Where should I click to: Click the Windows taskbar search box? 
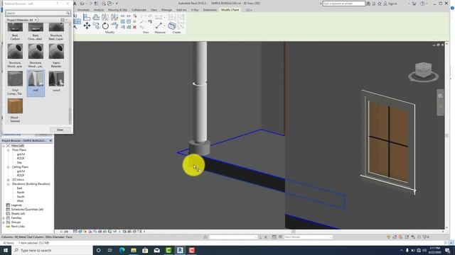(52, 250)
